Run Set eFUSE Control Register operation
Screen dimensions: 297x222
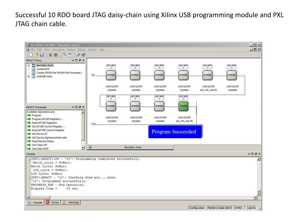(48, 127)
